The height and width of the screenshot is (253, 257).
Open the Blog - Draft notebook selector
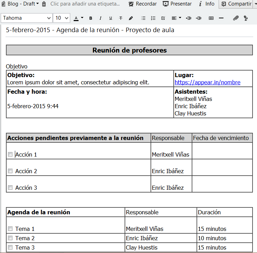point(20,4)
